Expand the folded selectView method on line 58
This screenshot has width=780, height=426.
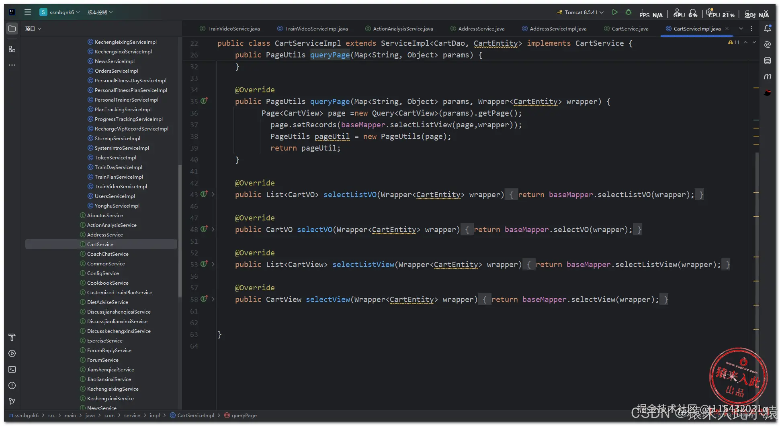(x=213, y=299)
